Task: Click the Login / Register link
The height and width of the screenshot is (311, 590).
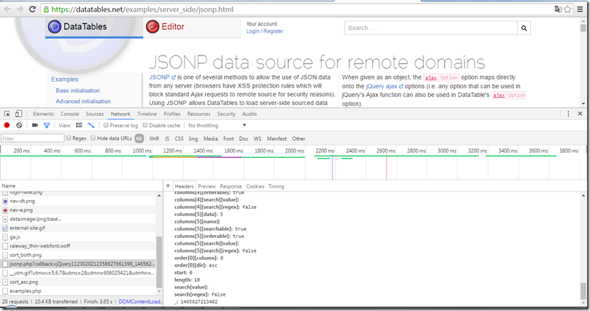Action: coord(265,31)
